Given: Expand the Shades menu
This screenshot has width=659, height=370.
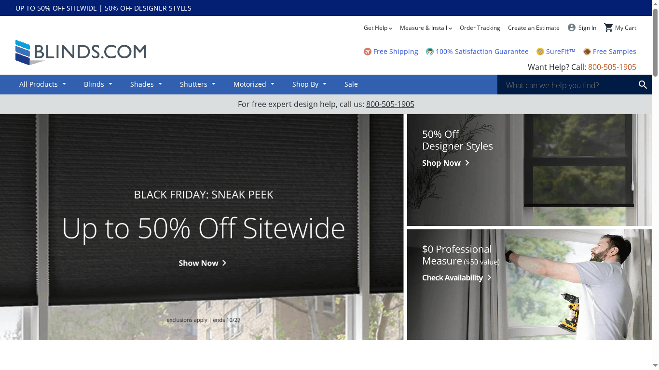Looking at the screenshot, I should (146, 84).
